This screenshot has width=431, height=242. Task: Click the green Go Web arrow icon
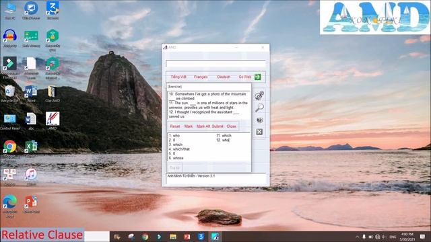click(x=257, y=77)
